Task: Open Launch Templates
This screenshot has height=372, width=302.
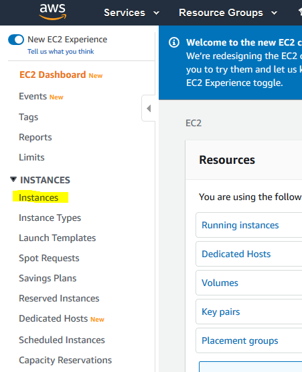Action: click(58, 238)
